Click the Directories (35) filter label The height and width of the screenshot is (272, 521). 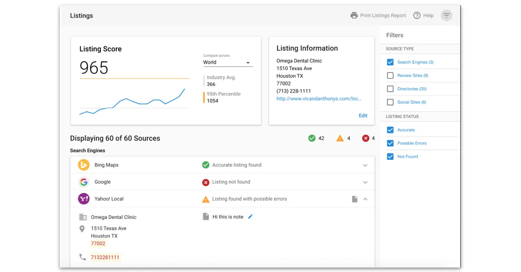tap(412, 89)
